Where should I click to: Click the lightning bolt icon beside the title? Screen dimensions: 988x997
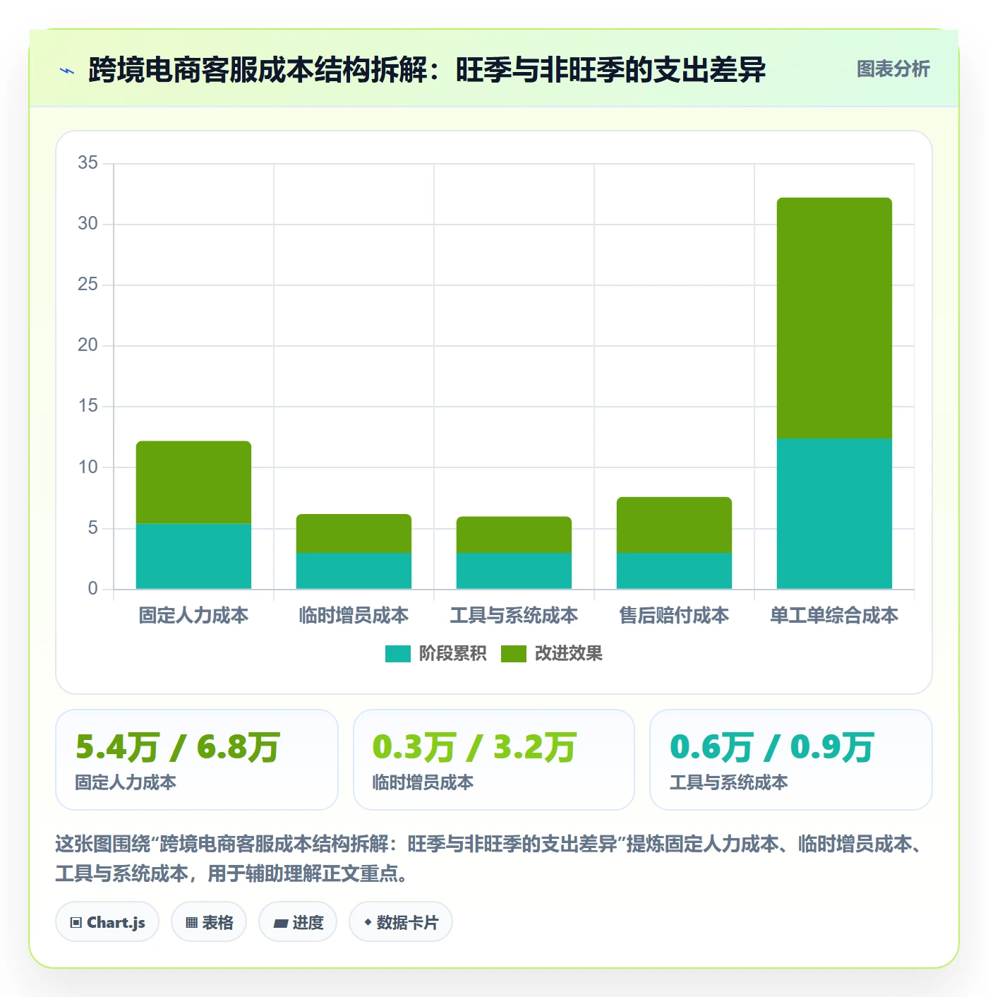click(68, 71)
